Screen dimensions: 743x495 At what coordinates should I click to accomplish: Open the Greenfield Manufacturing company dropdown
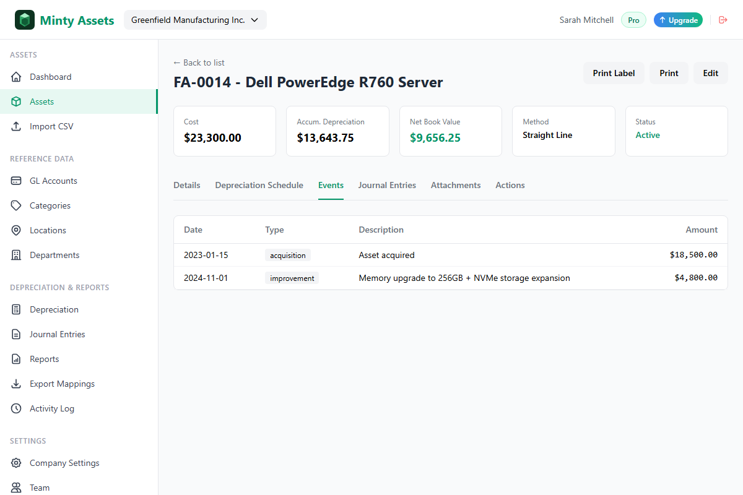[x=195, y=20]
